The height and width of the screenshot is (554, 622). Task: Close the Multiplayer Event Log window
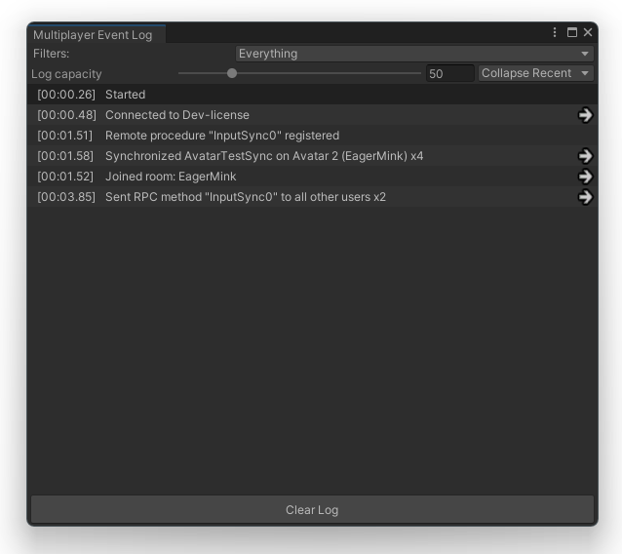click(588, 33)
